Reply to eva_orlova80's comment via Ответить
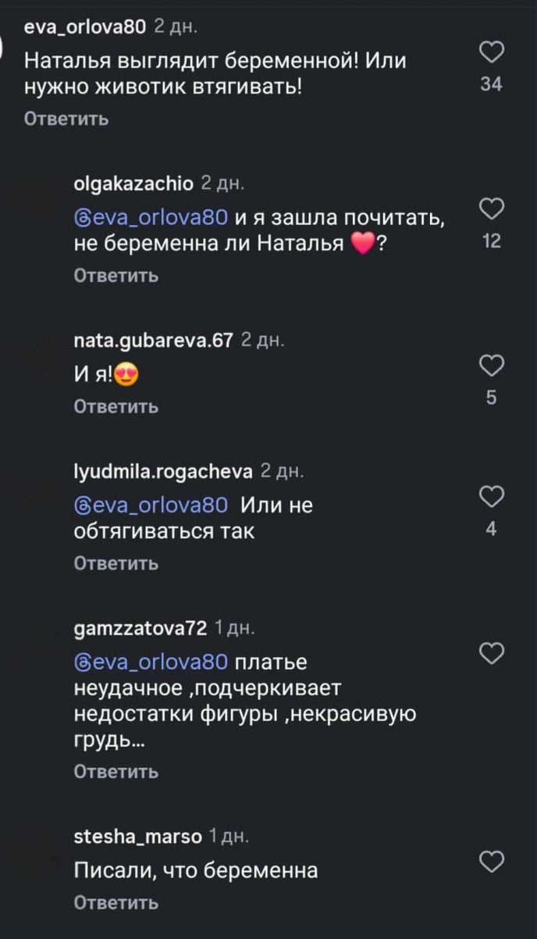Screen dimensions: 537x939 (x=66, y=119)
